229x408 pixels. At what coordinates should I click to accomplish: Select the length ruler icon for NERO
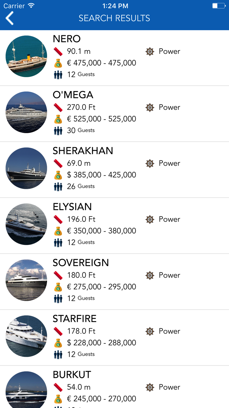[58, 51]
